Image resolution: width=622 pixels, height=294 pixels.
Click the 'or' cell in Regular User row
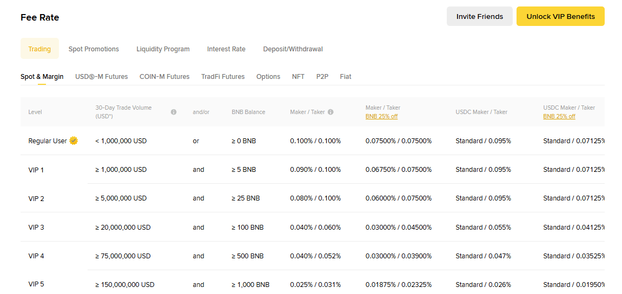click(196, 141)
